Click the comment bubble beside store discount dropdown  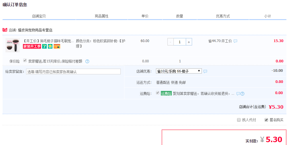click(x=205, y=71)
